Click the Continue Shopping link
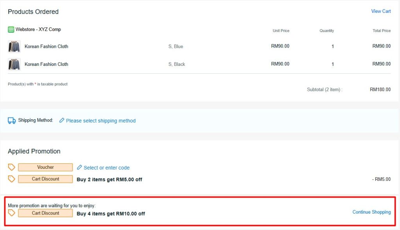This screenshot has width=400, height=230. 371,212
